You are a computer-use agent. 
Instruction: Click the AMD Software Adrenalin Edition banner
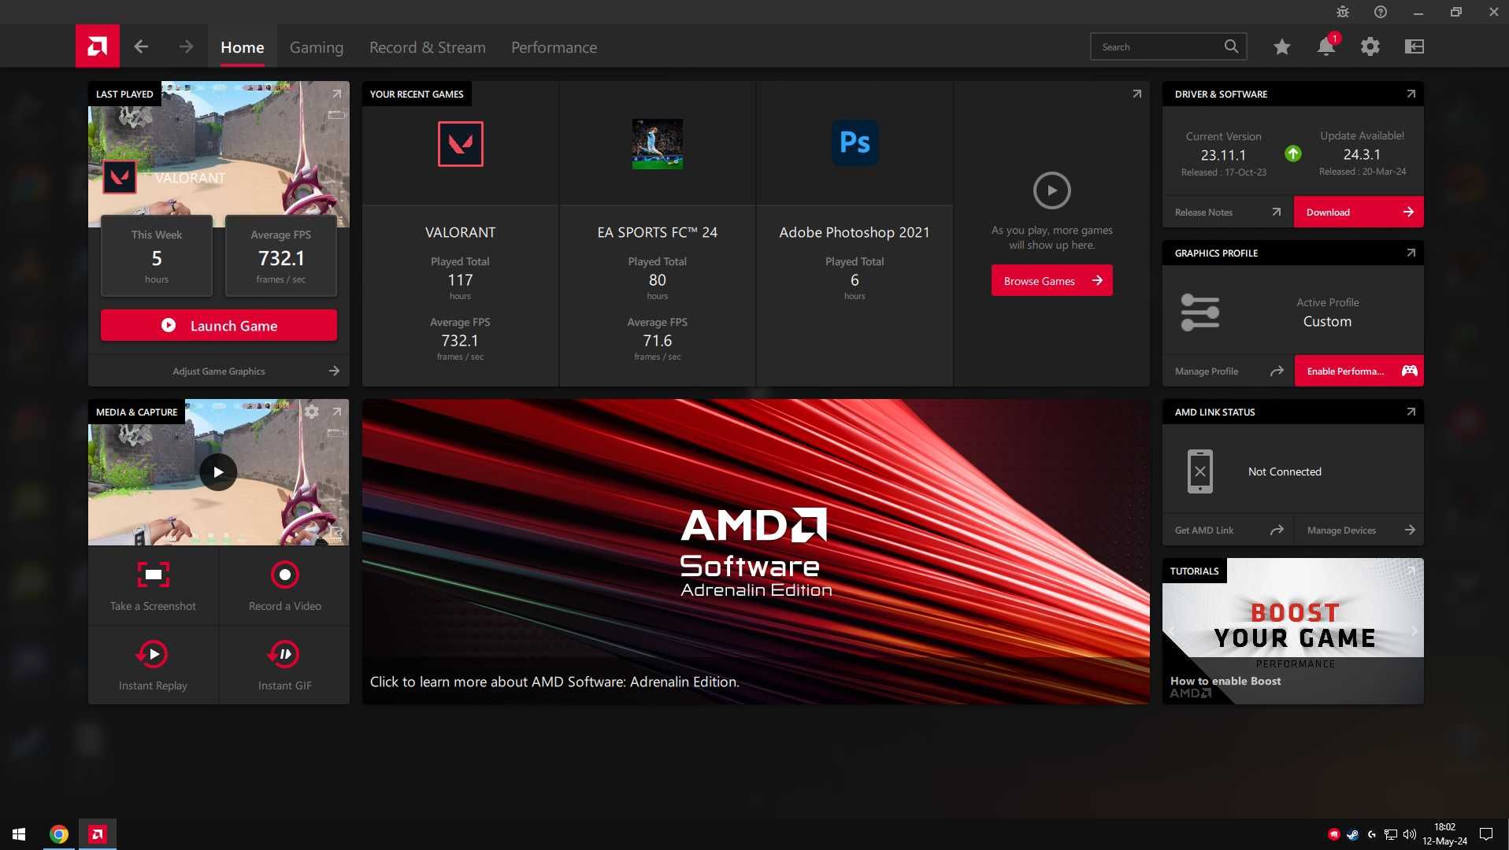(x=756, y=551)
